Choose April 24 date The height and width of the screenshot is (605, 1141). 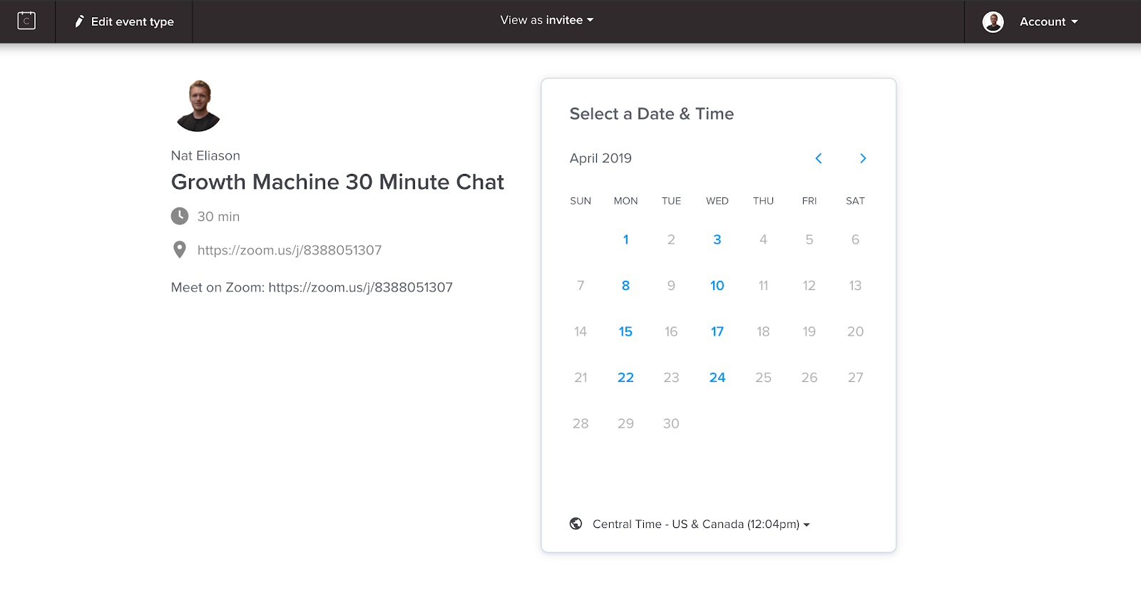(717, 378)
